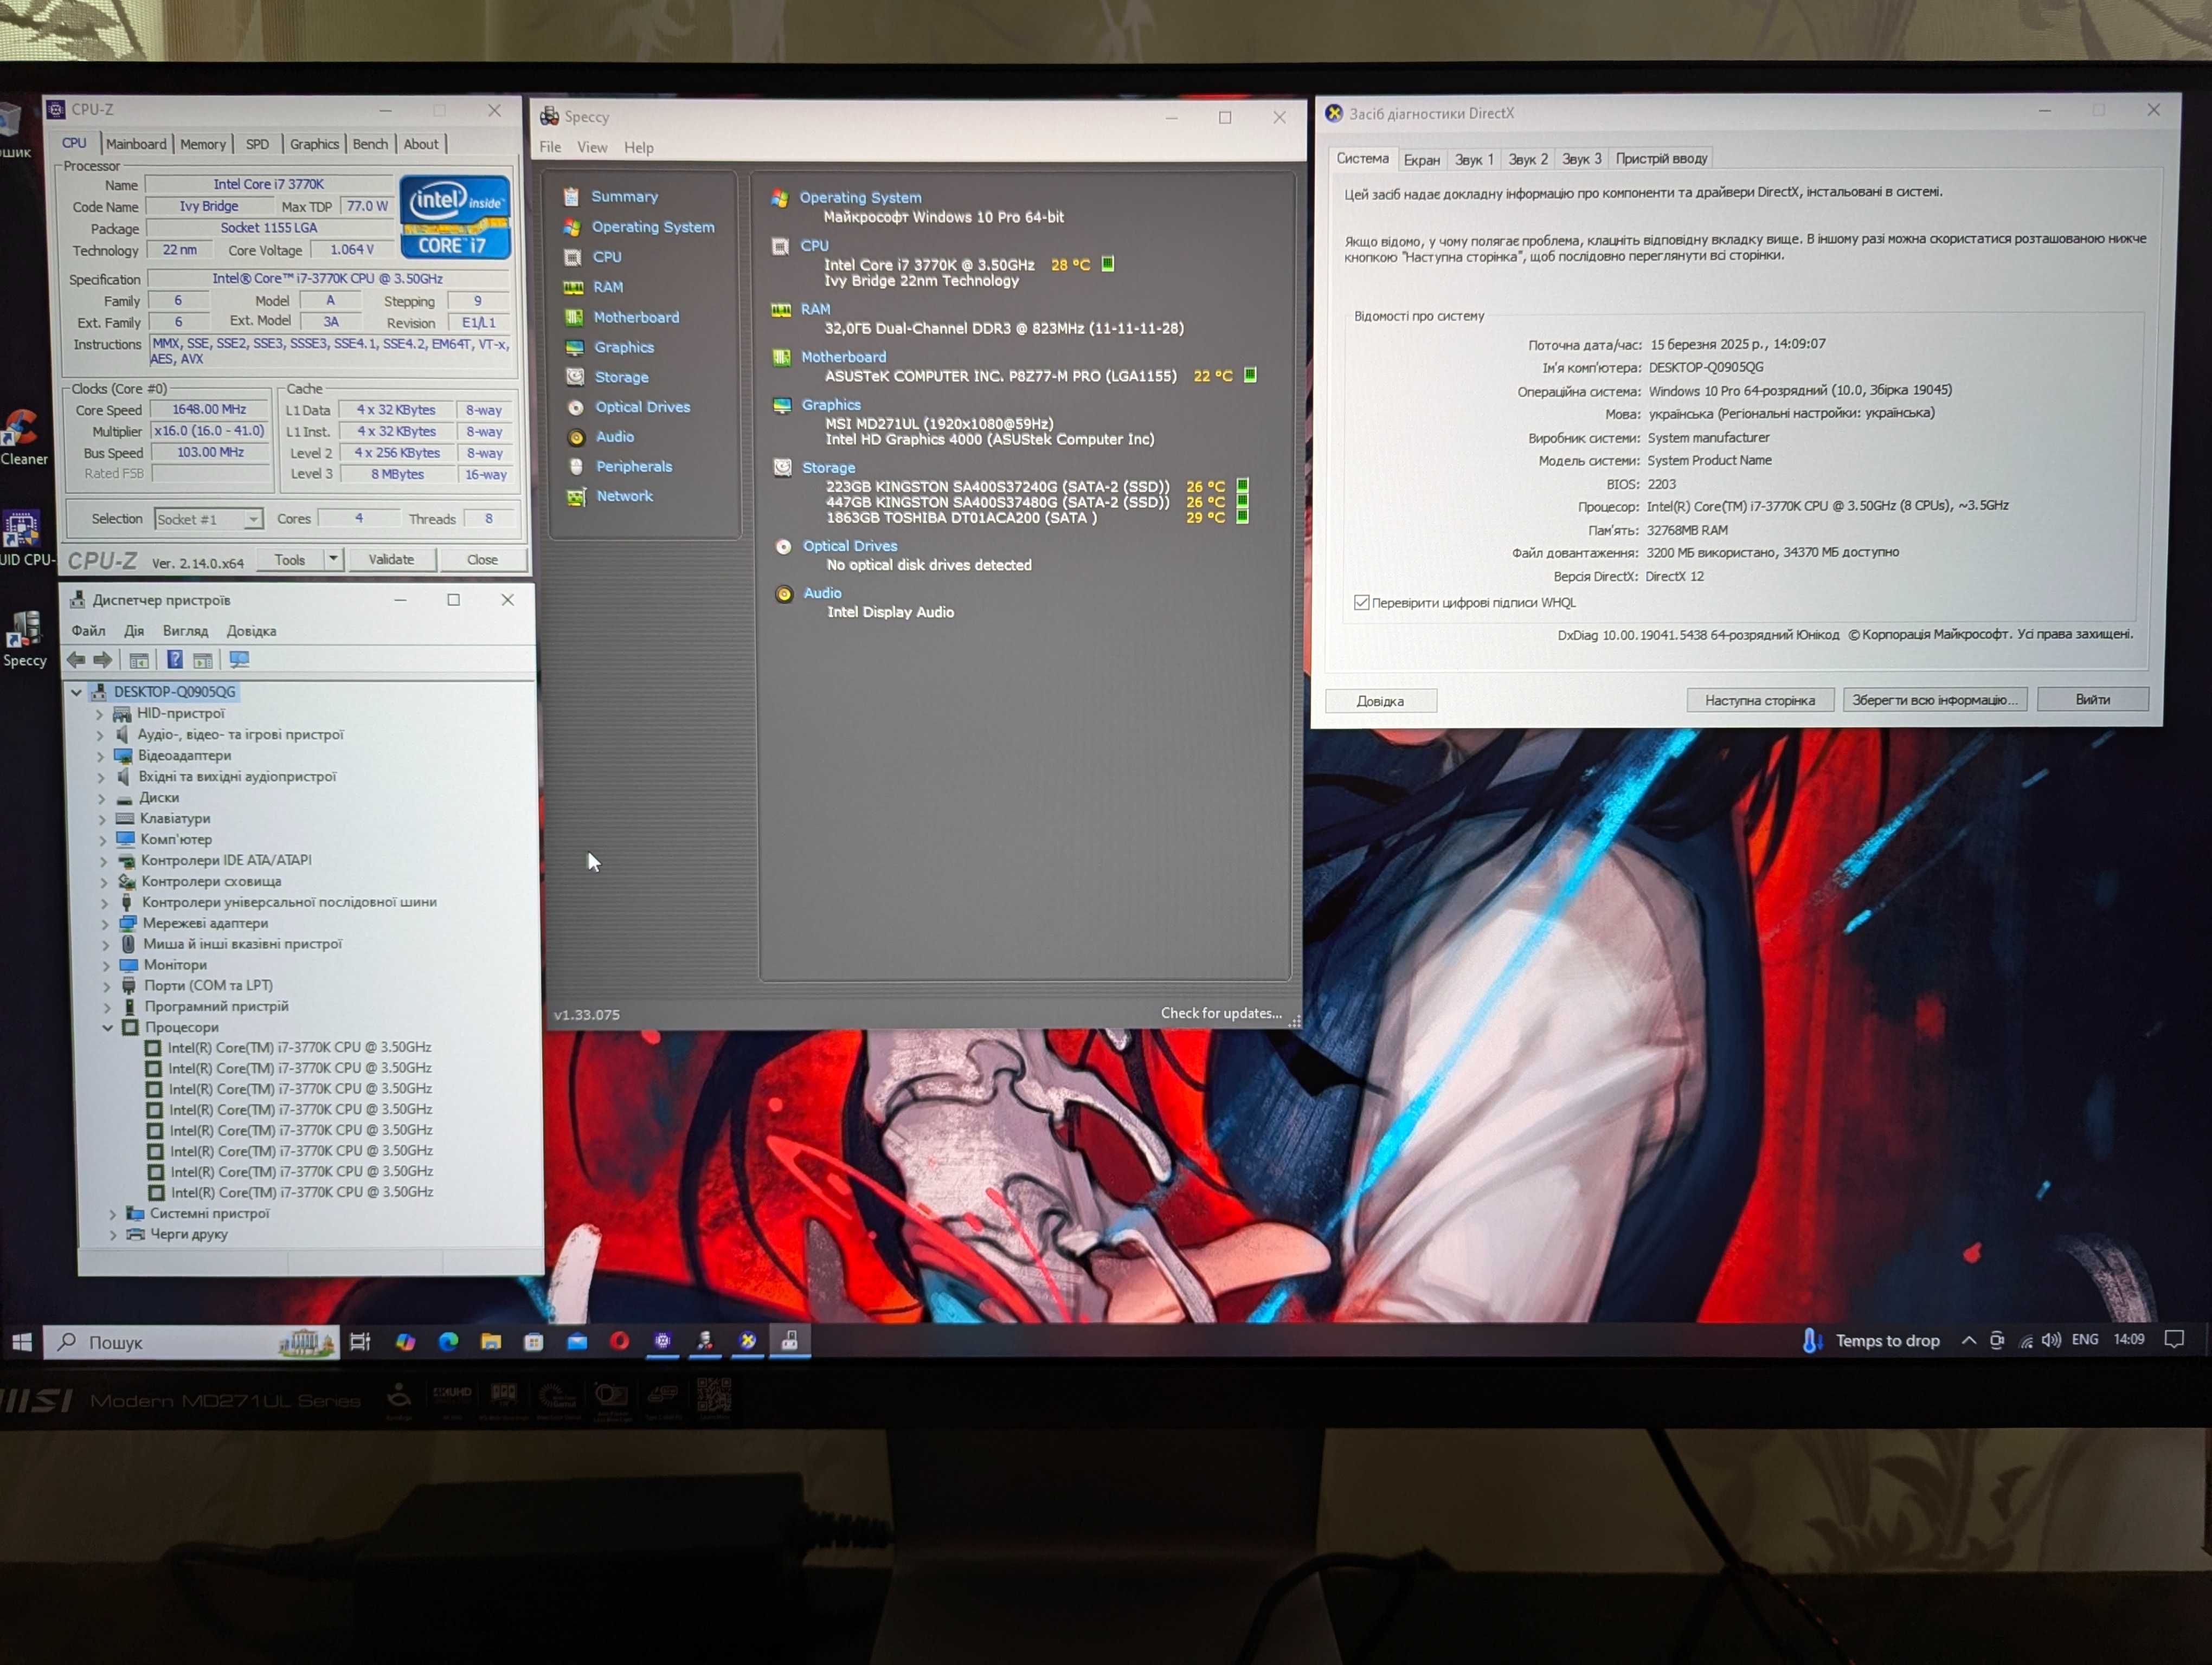The image size is (2212, 1665).
Task: Open the Tools dropdown arrow in CPU-Z
Action: pos(333,559)
